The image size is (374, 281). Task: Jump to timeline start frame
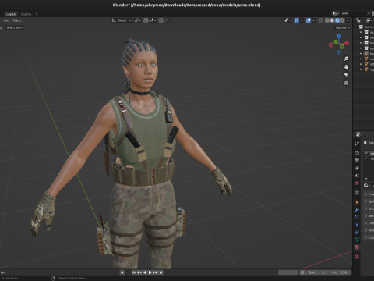(x=134, y=272)
